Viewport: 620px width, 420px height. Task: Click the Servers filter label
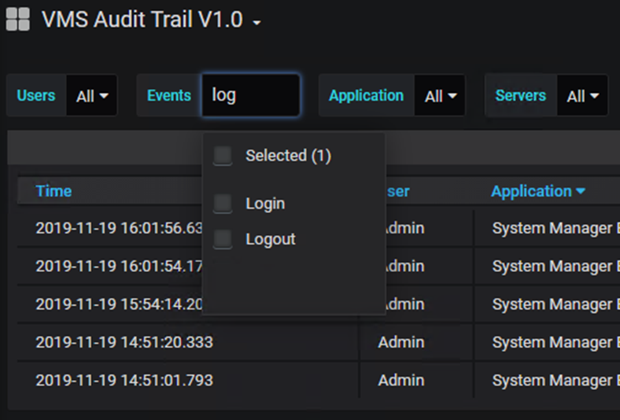520,95
